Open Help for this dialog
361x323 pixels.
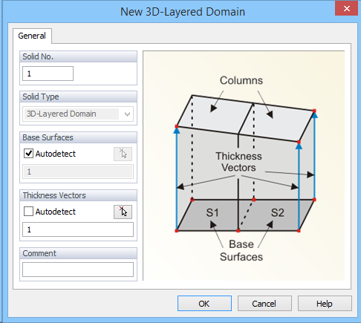tap(325, 304)
